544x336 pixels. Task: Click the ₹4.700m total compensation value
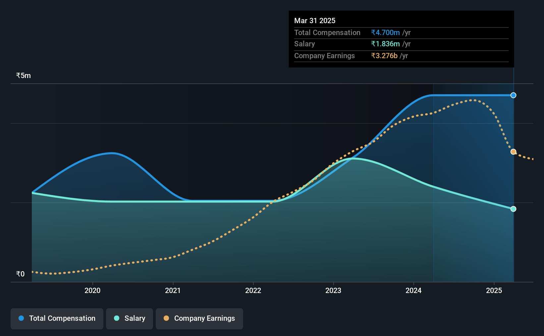click(x=385, y=32)
